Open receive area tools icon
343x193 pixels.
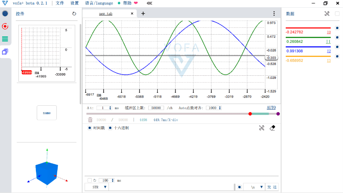point(261,128)
